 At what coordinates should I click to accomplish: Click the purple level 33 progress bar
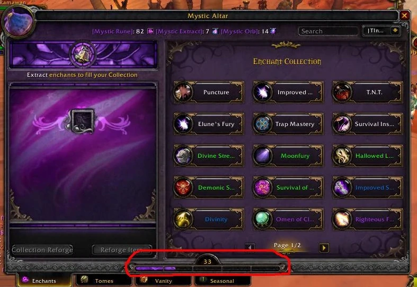click(x=207, y=268)
